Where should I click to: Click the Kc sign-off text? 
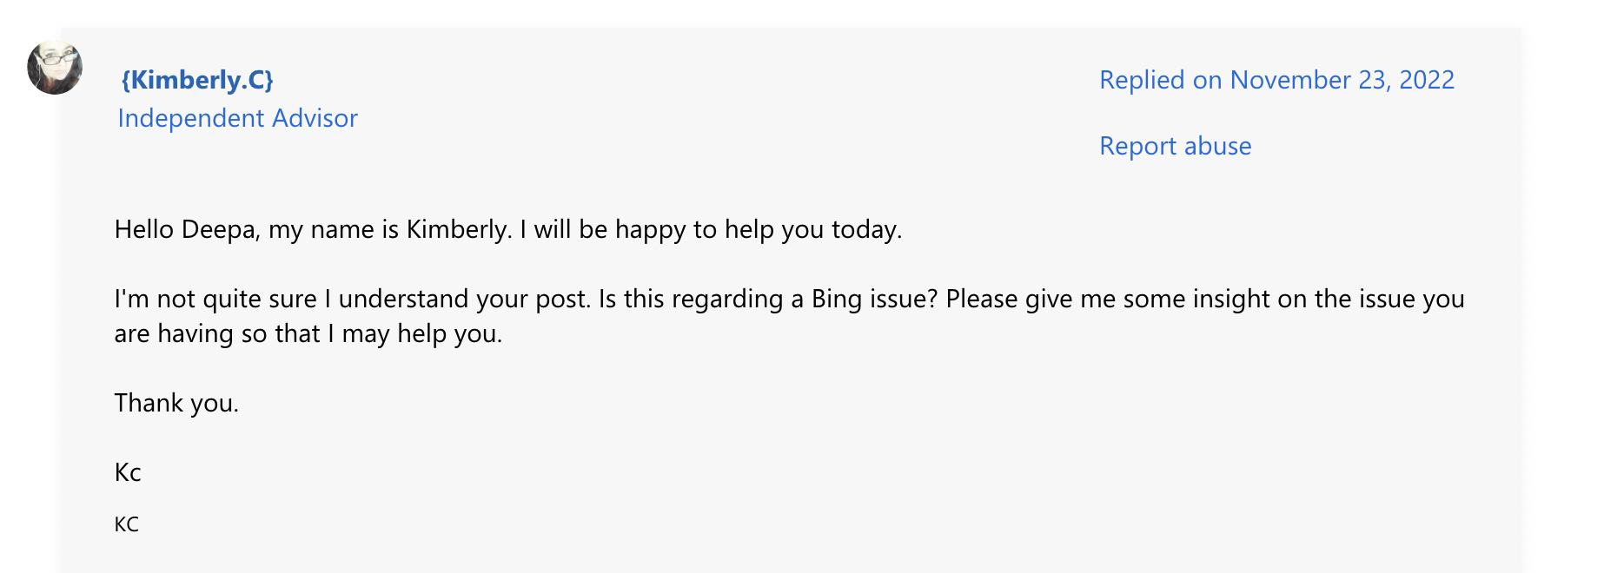[128, 472]
